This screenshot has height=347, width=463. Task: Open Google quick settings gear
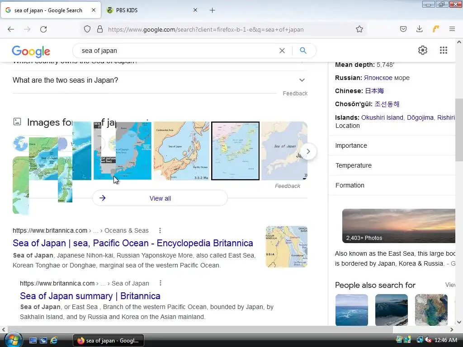coord(423,50)
